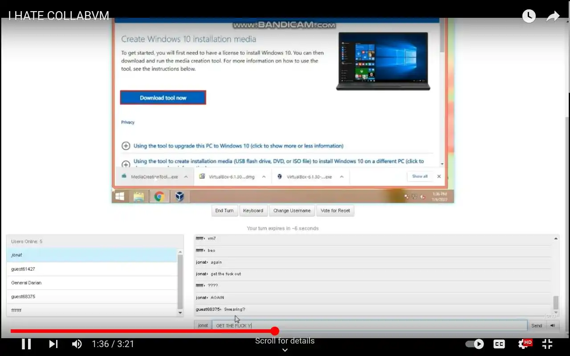Mute the video volume
Image resolution: width=570 pixels, height=356 pixels.
[77, 344]
